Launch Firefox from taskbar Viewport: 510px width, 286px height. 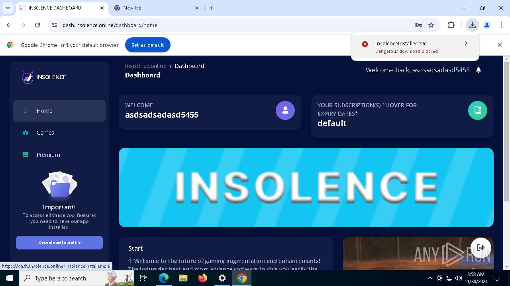[203, 278]
